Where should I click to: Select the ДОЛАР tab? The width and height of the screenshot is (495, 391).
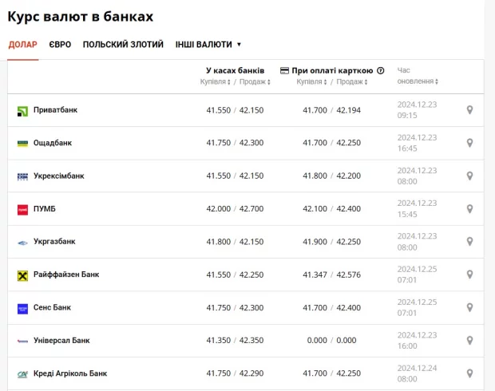click(x=22, y=45)
